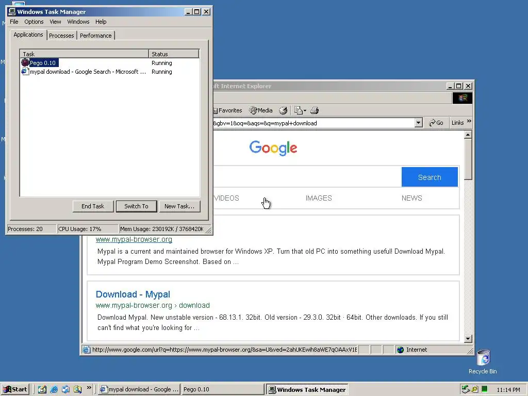Click the magnifier folder Quick Launch icon
Screen dimensions: 528x396
(78, 390)
